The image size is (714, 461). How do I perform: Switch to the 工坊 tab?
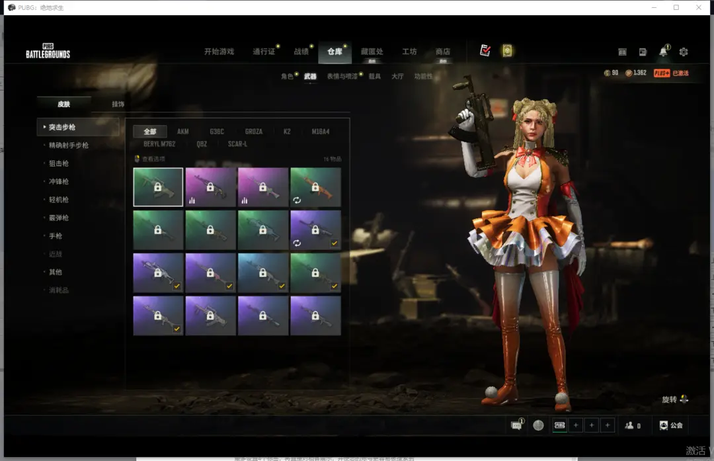409,52
